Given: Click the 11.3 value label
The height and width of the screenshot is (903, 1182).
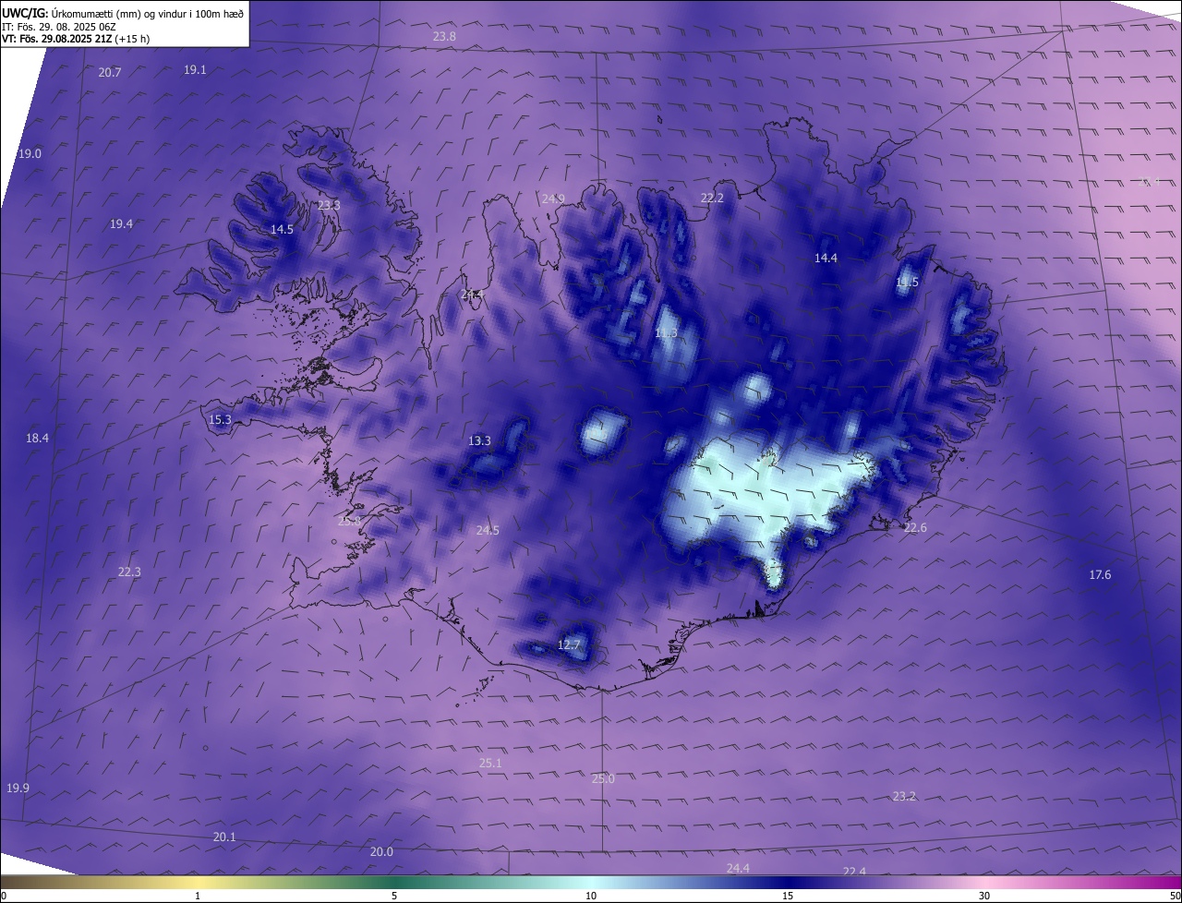Looking at the screenshot, I should [x=666, y=332].
